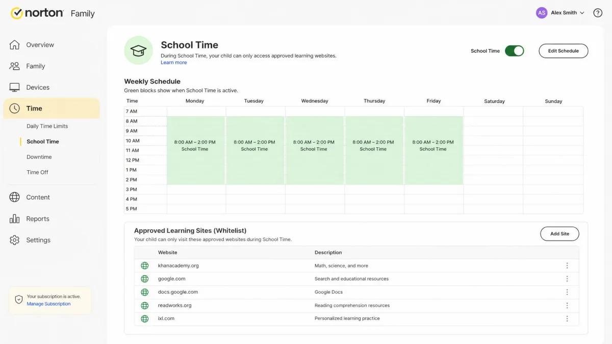Click the 5 PM time label
The width and height of the screenshot is (612, 344).
132,209
